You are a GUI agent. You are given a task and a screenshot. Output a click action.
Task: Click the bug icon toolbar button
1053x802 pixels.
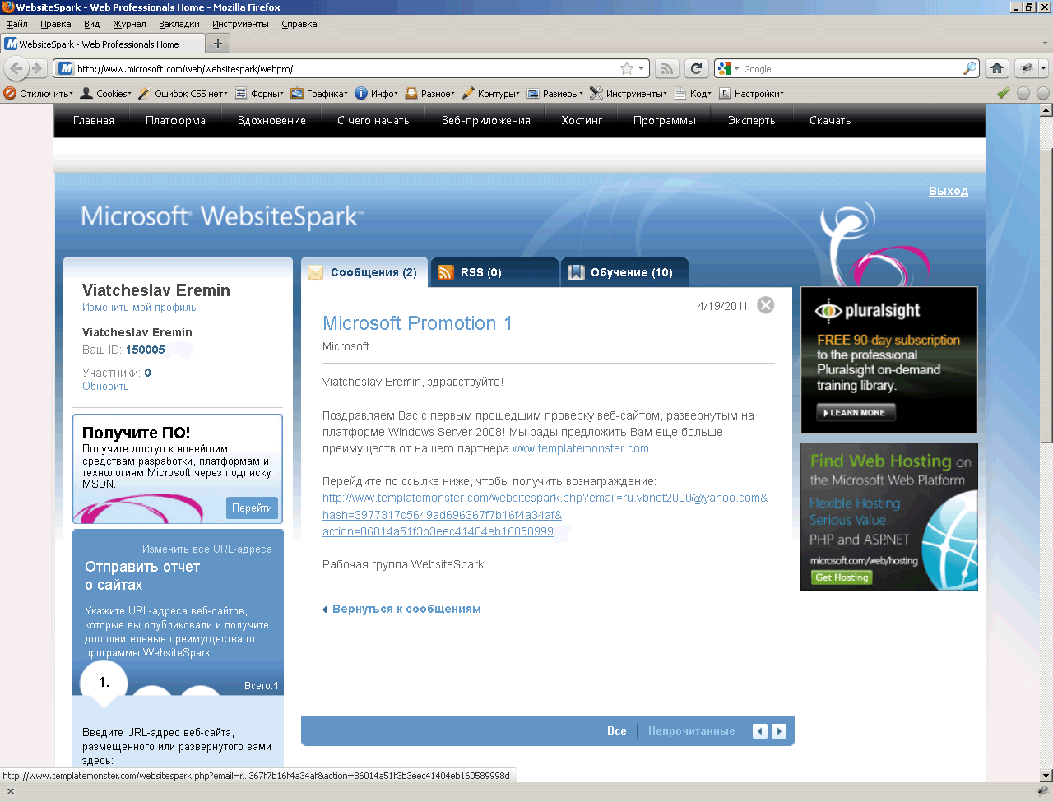coord(1027,69)
